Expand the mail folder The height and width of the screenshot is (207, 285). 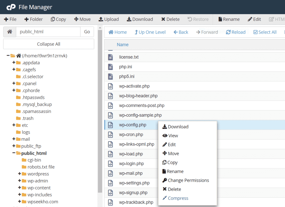click(14, 139)
